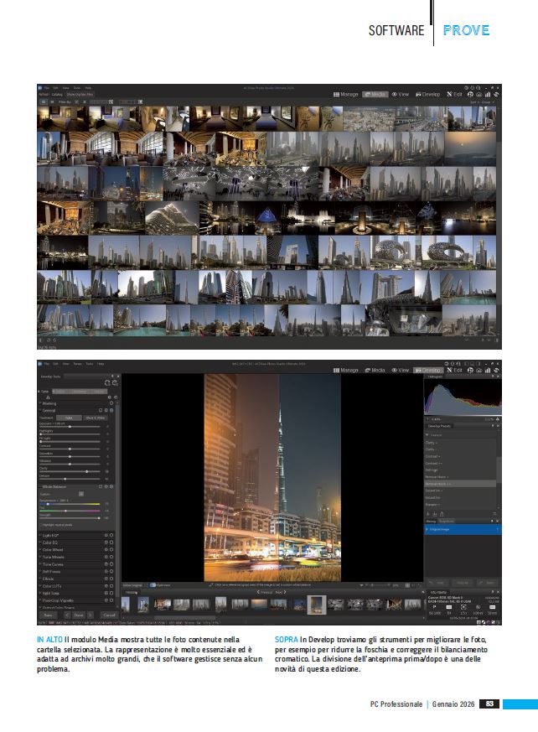The image size is (538, 732).
Task: Switch to View mode in the top Media window
Action: pyautogui.click(x=401, y=94)
